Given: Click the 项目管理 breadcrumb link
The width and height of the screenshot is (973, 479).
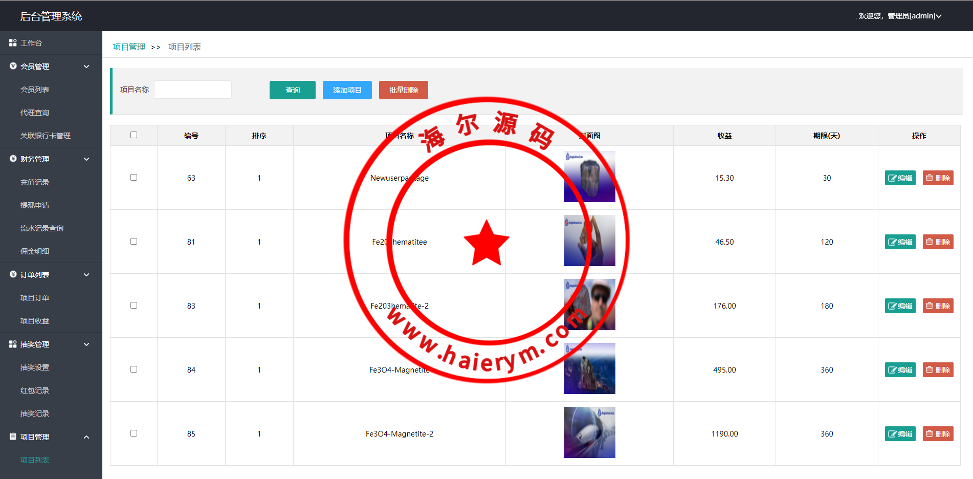Looking at the screenshot, I should [129, 47].
